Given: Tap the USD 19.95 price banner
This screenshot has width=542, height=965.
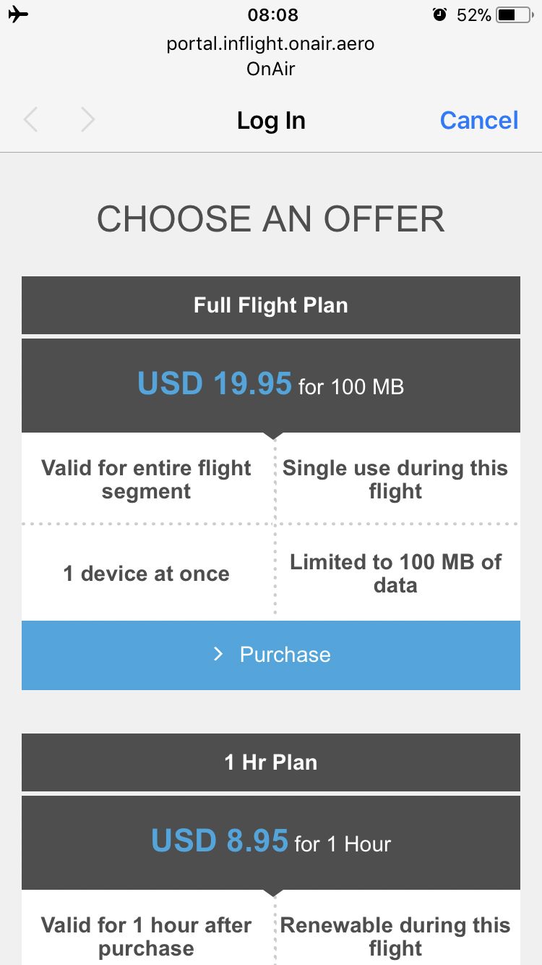Looking at the screenshot, I should tap(271, 385).
